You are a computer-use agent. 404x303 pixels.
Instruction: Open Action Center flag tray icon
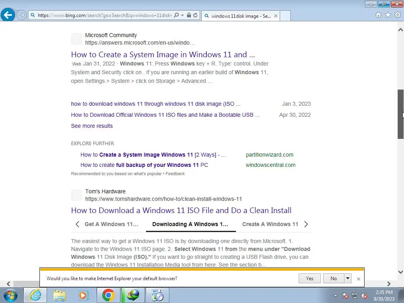[x=345, y=296]
